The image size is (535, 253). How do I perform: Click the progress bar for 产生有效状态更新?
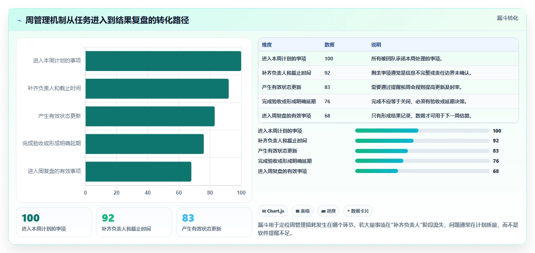pos(422,151)
